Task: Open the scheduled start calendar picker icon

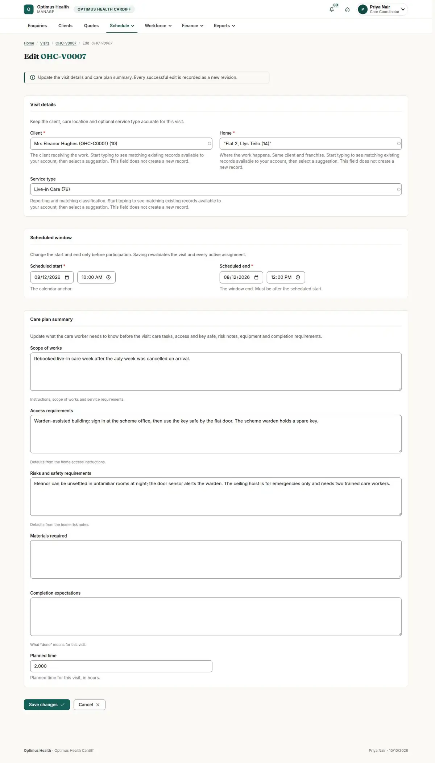Action: pyautogui.click(x=67, y=277)
